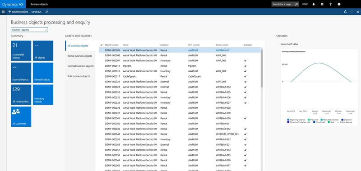
Task: Select the Rental business objects tab
Action: tap(80, 56)
